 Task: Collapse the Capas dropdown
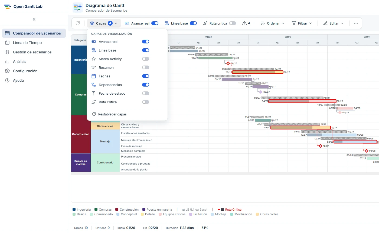pyautogui.click(x=104, y=23)
